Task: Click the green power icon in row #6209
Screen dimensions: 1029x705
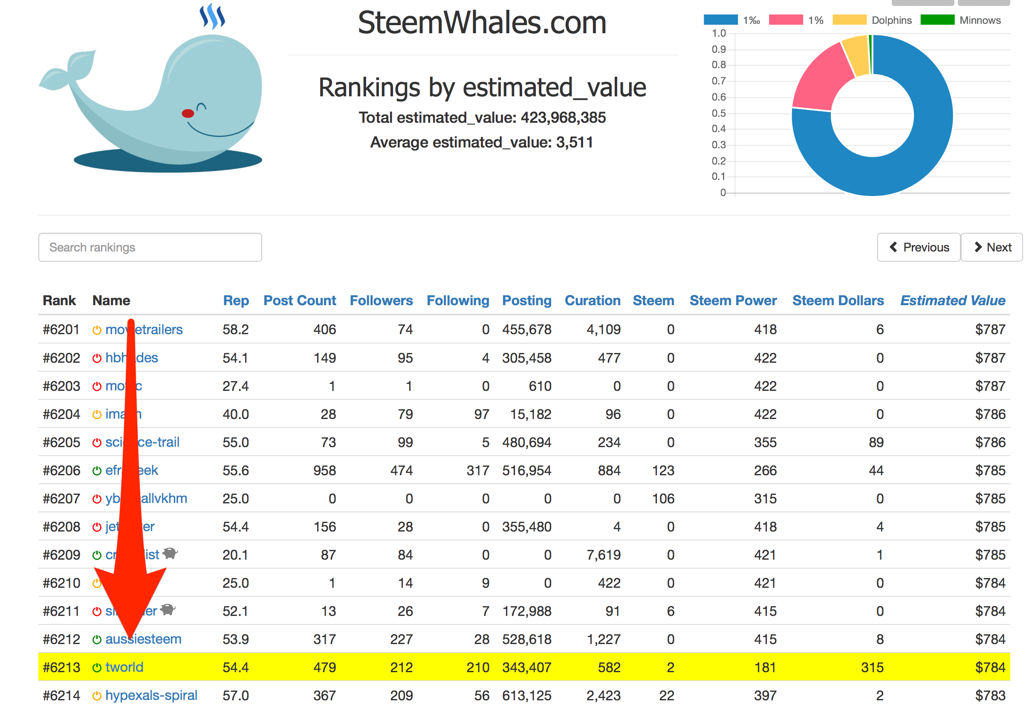Action: (96, 555)
